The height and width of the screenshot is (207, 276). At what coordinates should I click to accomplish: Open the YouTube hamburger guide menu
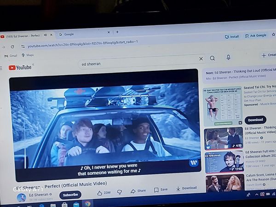[x=1, y=68]
